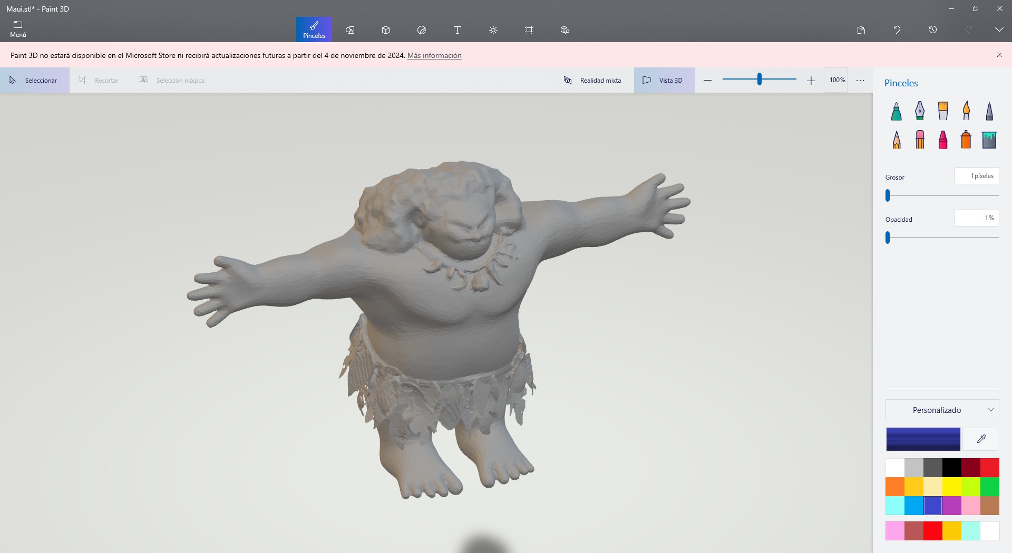Viewport: 1012px width, 553px height.
Task: Activate the eyedropper color picker
Action: click(x=981, y=439)
